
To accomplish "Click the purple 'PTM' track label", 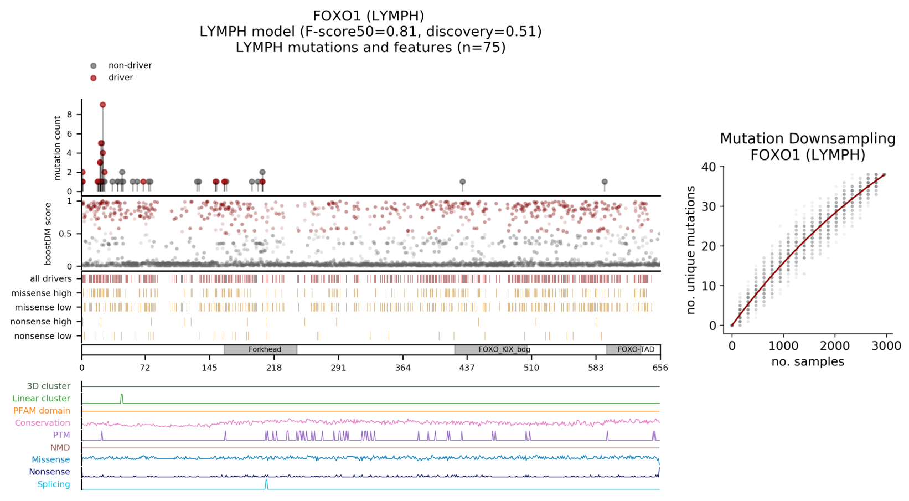I will 61,435.
